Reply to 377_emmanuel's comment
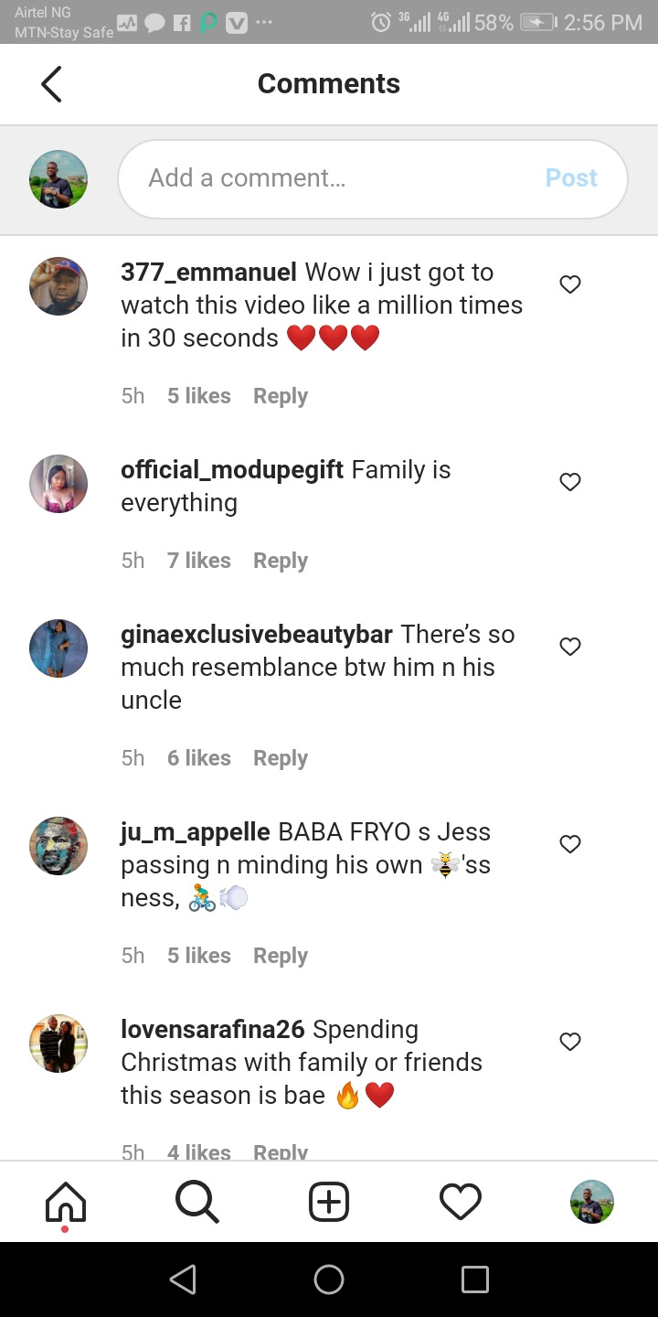 [280, 396]
